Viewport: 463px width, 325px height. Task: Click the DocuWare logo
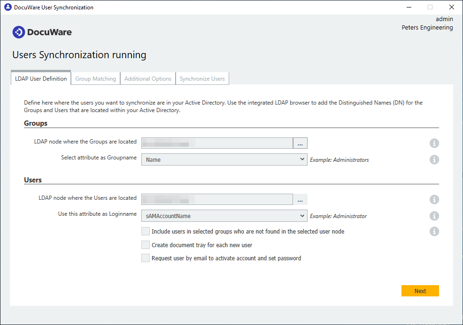[x=42, y=32]
